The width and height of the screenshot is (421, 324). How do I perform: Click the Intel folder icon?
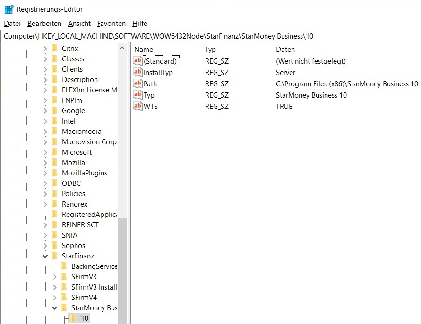pos(54,121)
